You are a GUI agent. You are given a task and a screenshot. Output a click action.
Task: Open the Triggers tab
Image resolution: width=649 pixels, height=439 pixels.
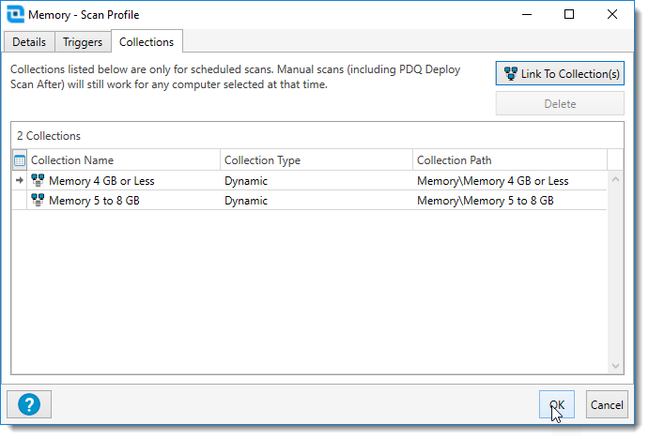click(x=82, y=42)
